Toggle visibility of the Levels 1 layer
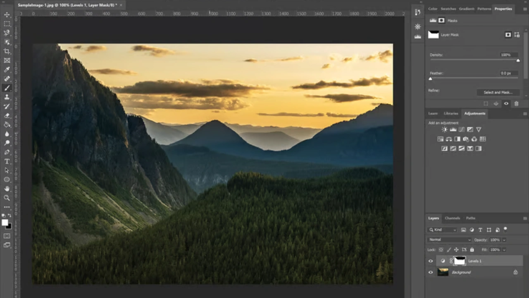The width and height of the screenshot is (529, 298). tap(431, 261)
